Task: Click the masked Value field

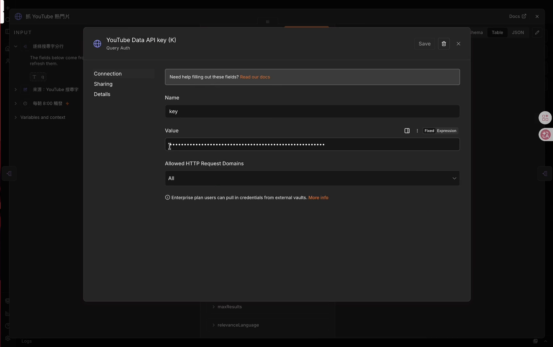Action: (x=312, y=144)
